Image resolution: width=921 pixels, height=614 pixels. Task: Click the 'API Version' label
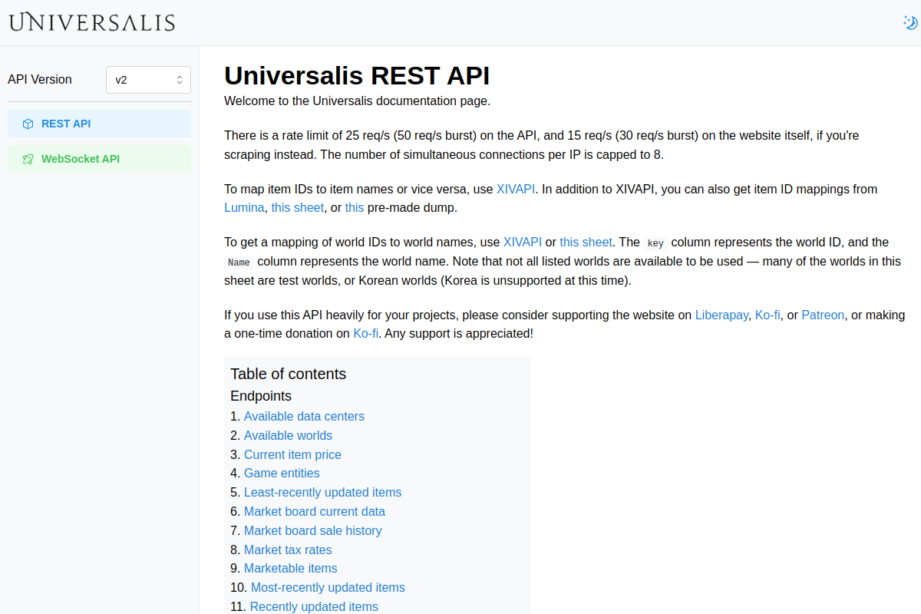(40, 80)
